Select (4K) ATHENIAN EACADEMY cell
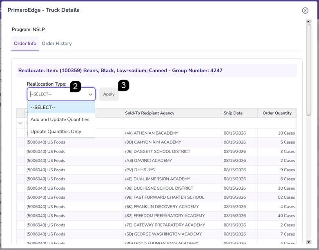This screenshot has width=319, height=250. 172,133
